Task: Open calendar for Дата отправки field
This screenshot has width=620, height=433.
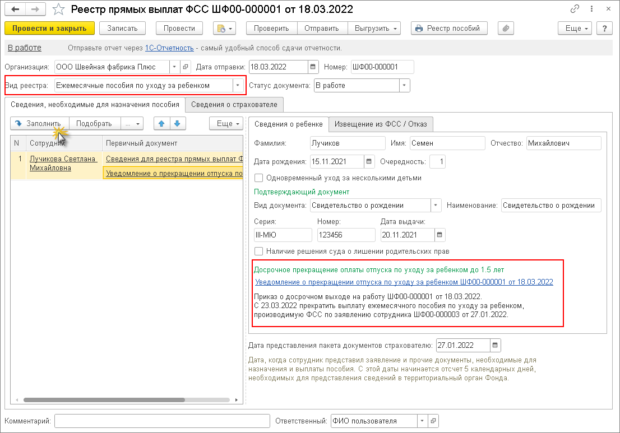Action: point(314,67)
